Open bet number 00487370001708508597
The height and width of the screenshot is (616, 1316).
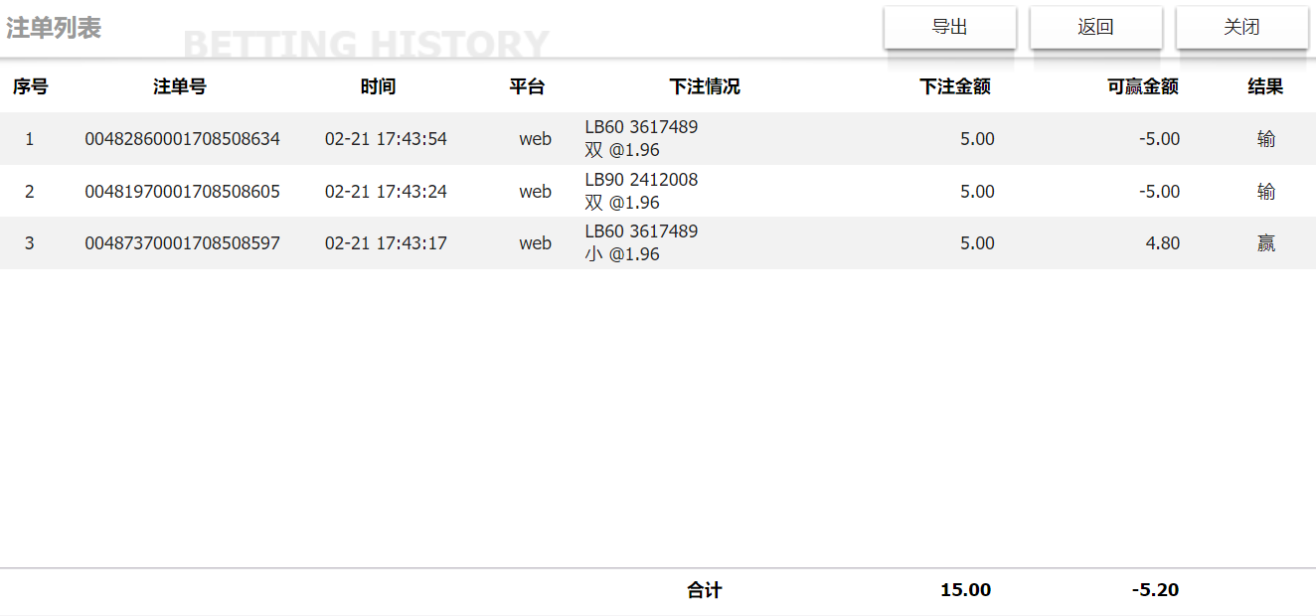[x=183, y=243]
